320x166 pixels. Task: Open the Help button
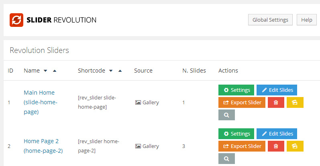[x=306, y=20]
